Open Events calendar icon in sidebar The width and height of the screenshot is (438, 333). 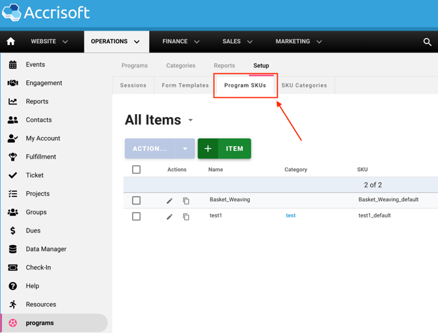(x=12, y=65)
